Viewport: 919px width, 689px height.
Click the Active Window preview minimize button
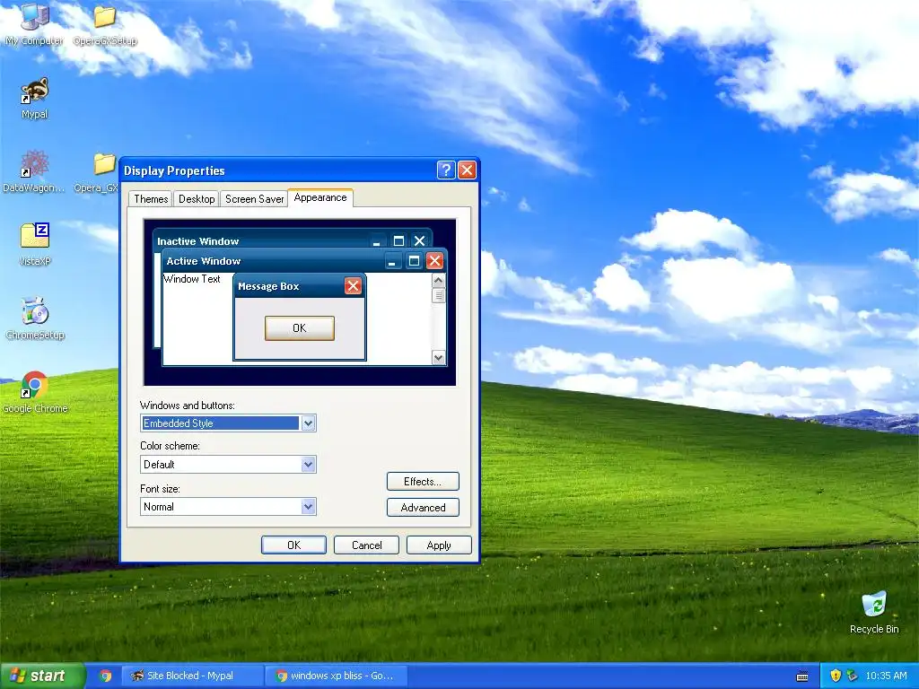point(392,261)
